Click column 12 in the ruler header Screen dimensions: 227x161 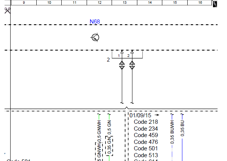click(100, 3)
